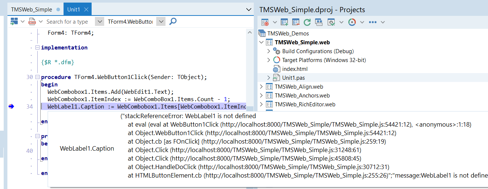The width and height of the screenshot is (488, 189).
Task: Click the WebLabel1.Caption expression in the tooltip
Action: tap(87, 148)
